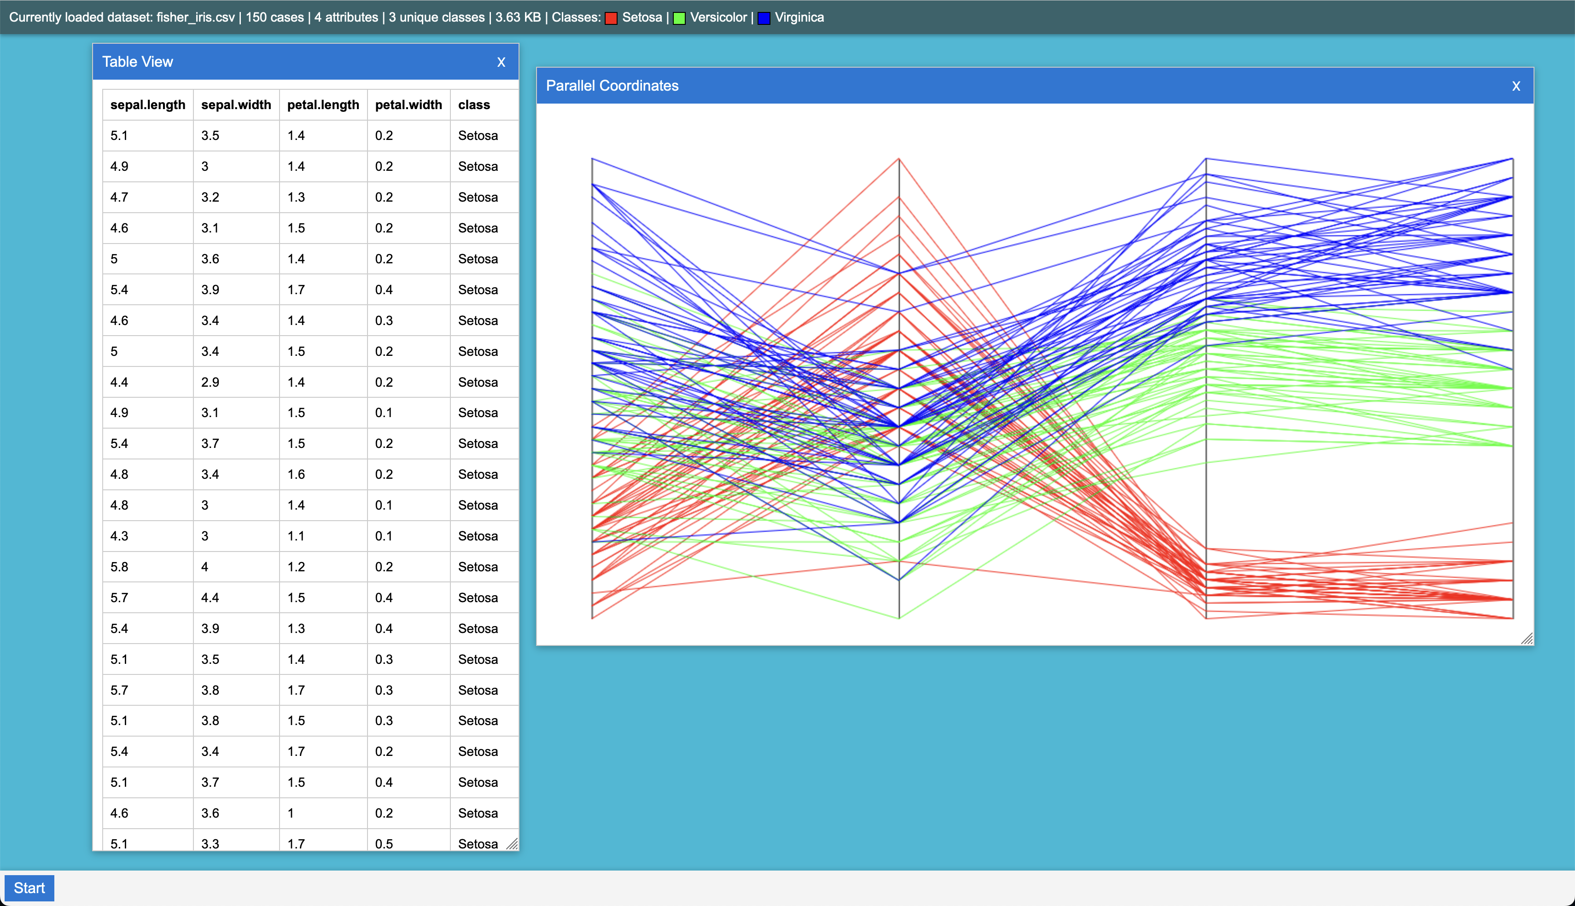Click the Table View resize handle

512,844
